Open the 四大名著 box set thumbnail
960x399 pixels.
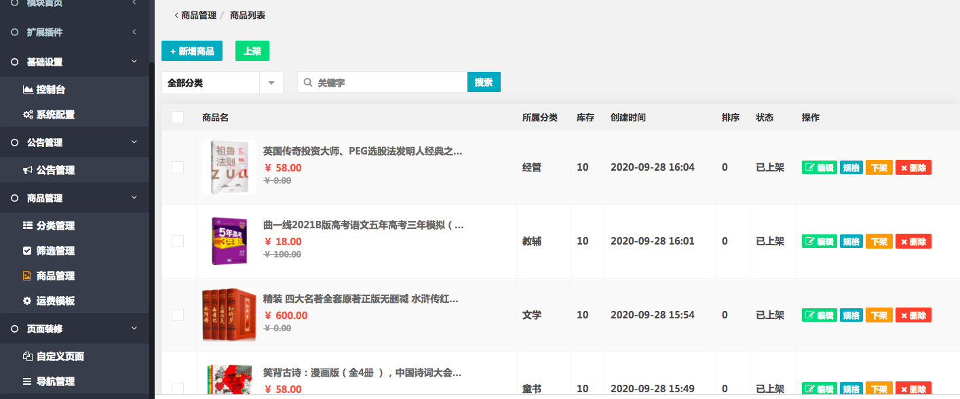coord(229,315)
